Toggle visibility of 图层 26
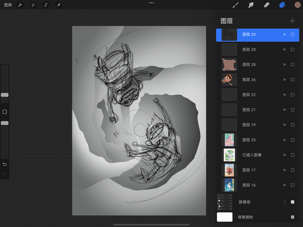The width and height of the screenshot is (303, 227). click(292, 79)
